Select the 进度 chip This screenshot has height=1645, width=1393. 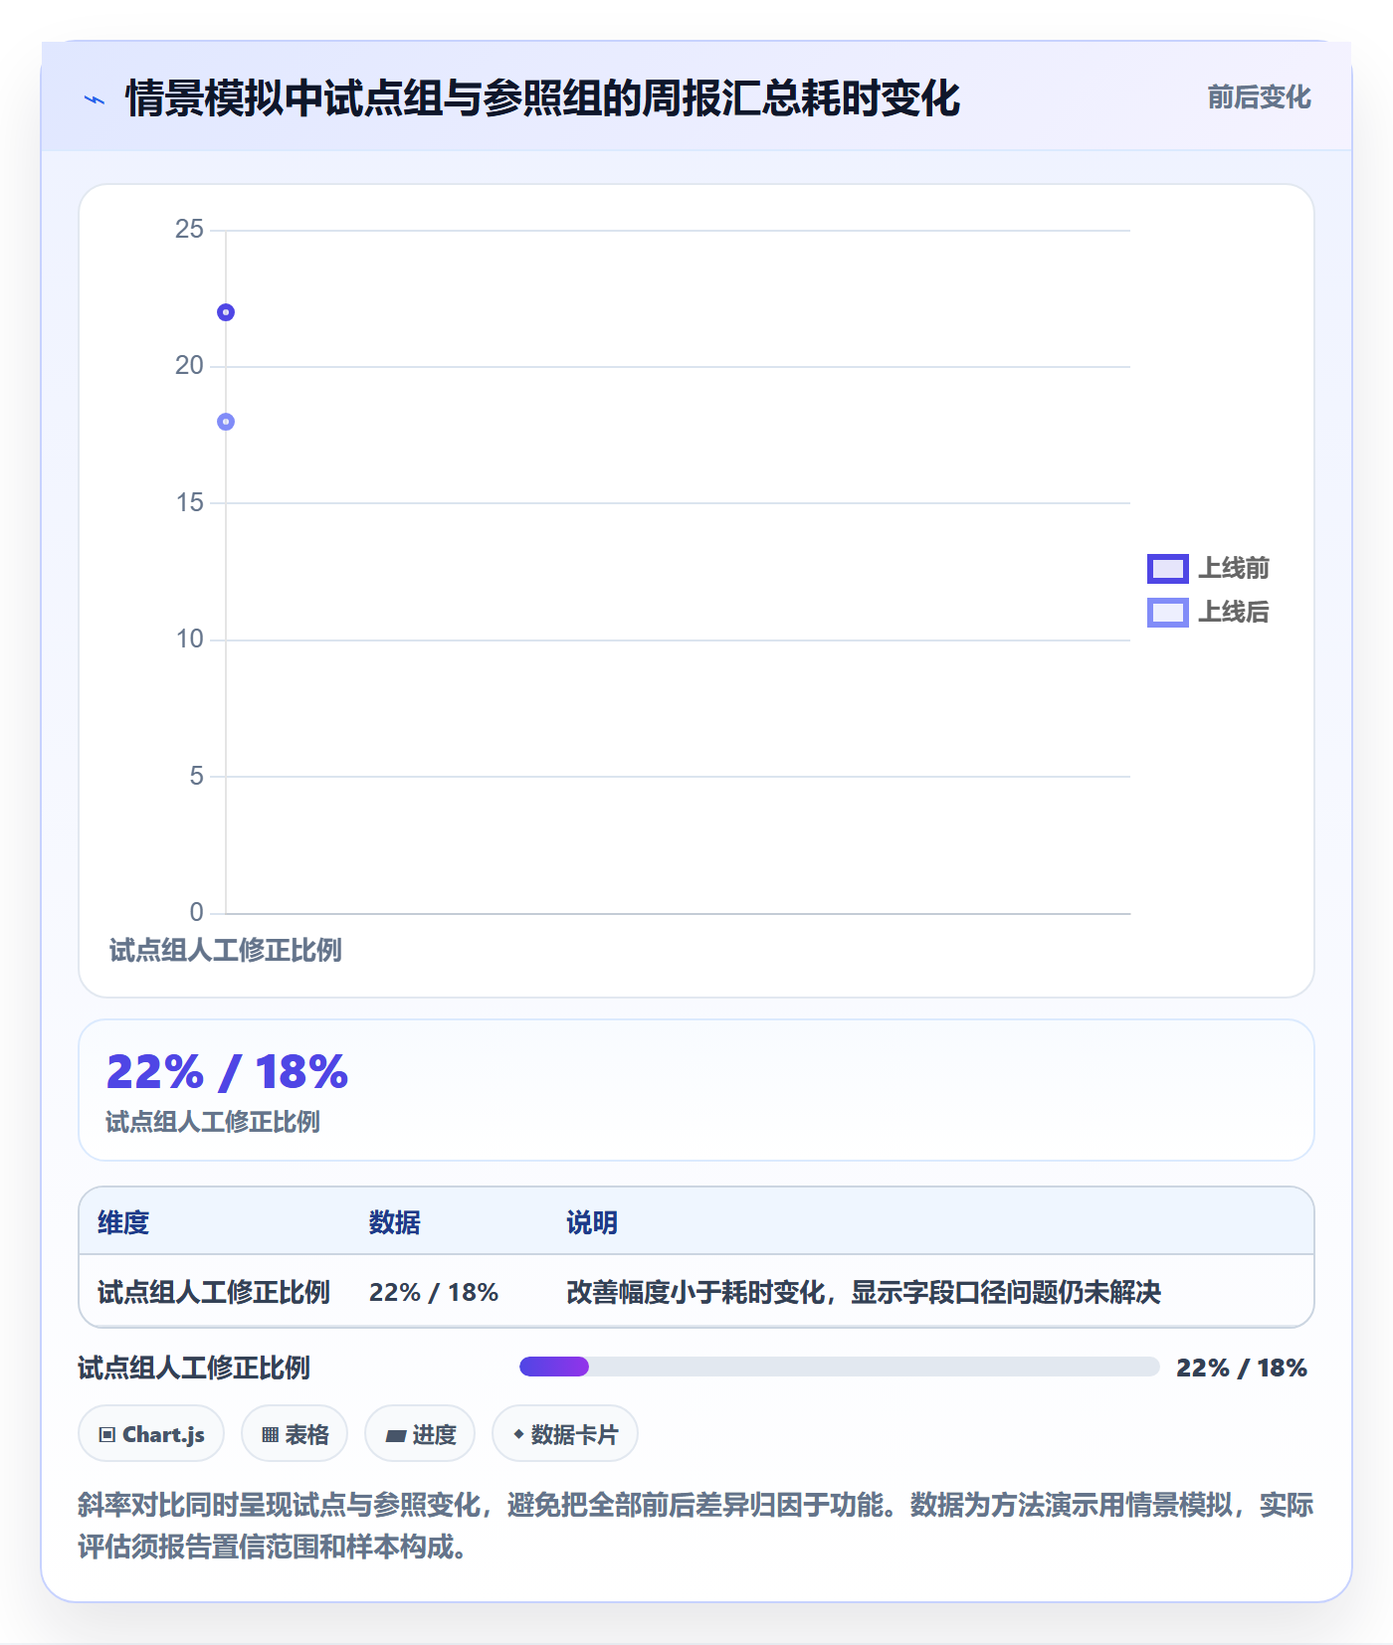tap(420, 1434)
